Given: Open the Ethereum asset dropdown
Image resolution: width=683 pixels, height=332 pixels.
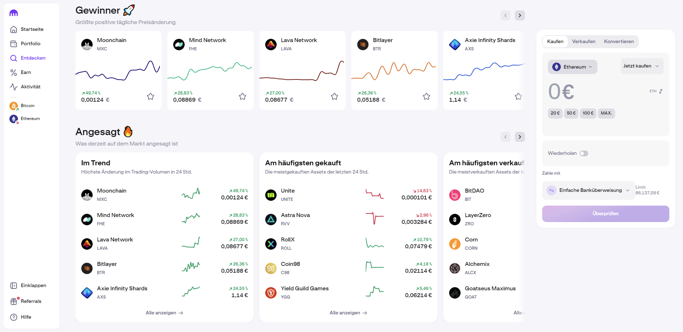Looking at the screenshot, I should (x=572, y=67).
